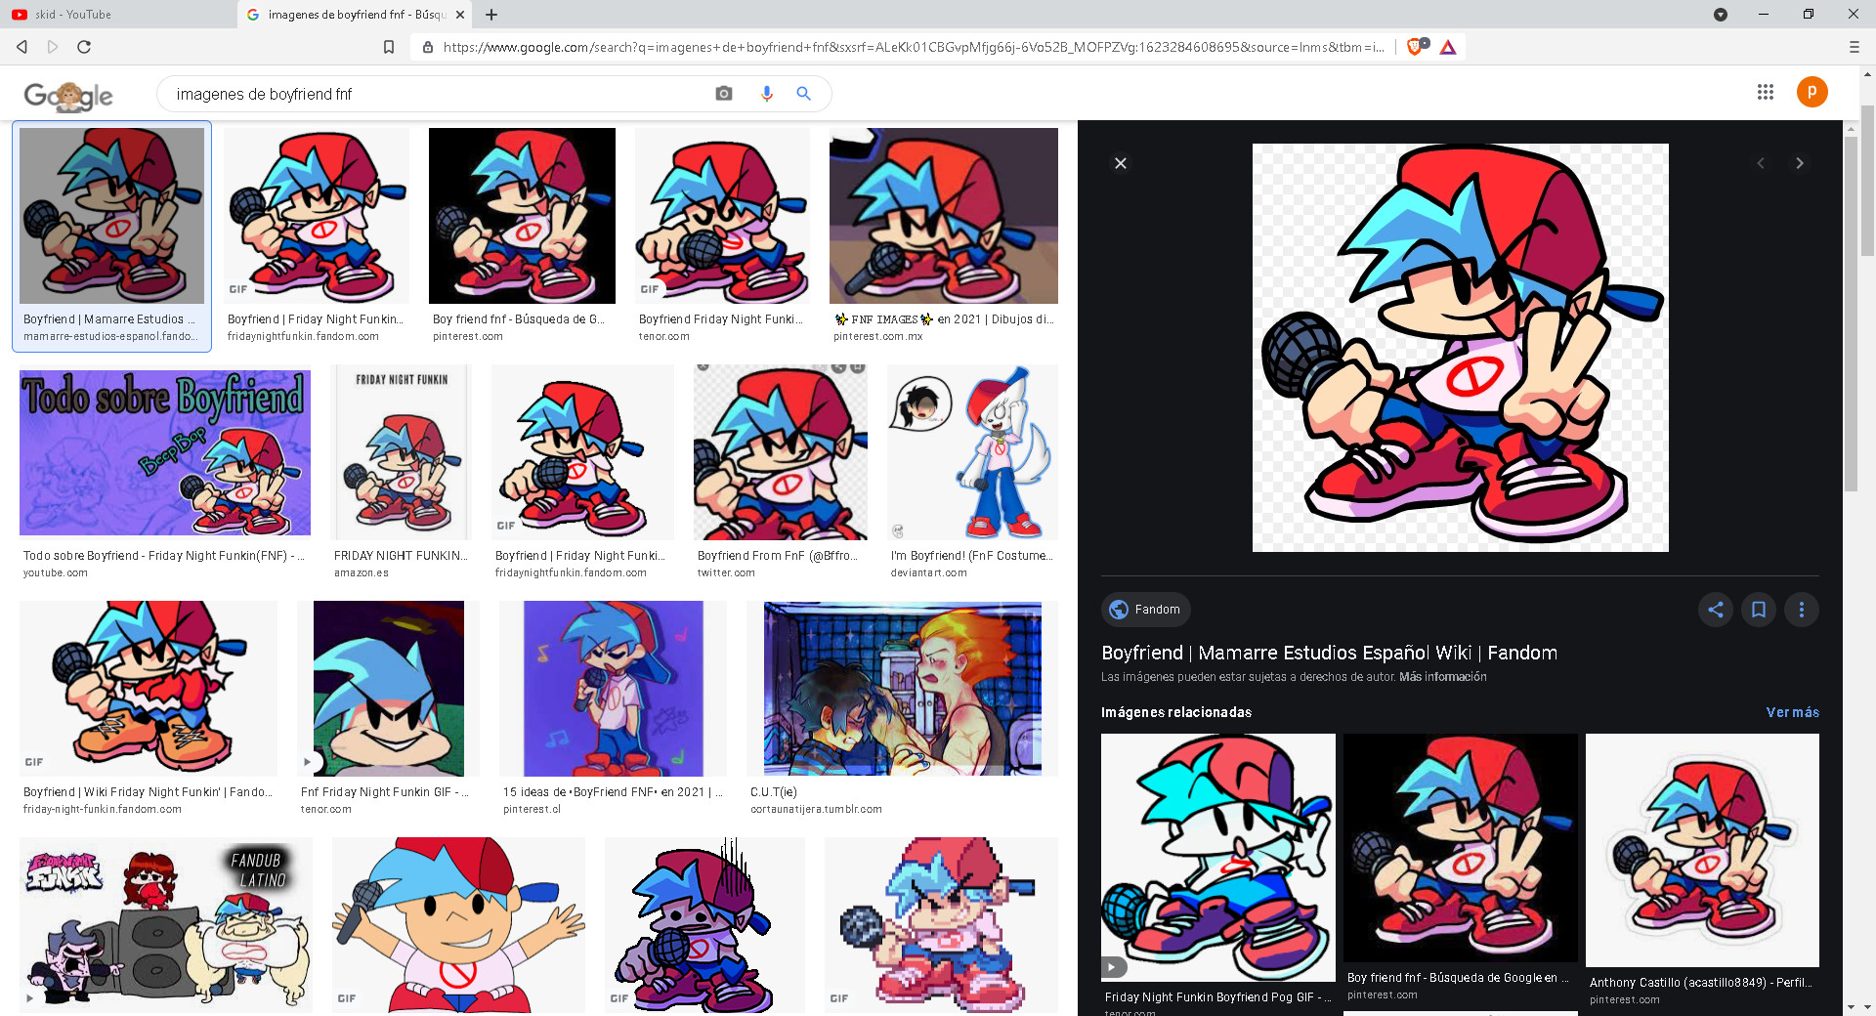The width and height of the screenshot is (1876, 1016).
Task: Click the search box text field
Action: coord(440,94)
